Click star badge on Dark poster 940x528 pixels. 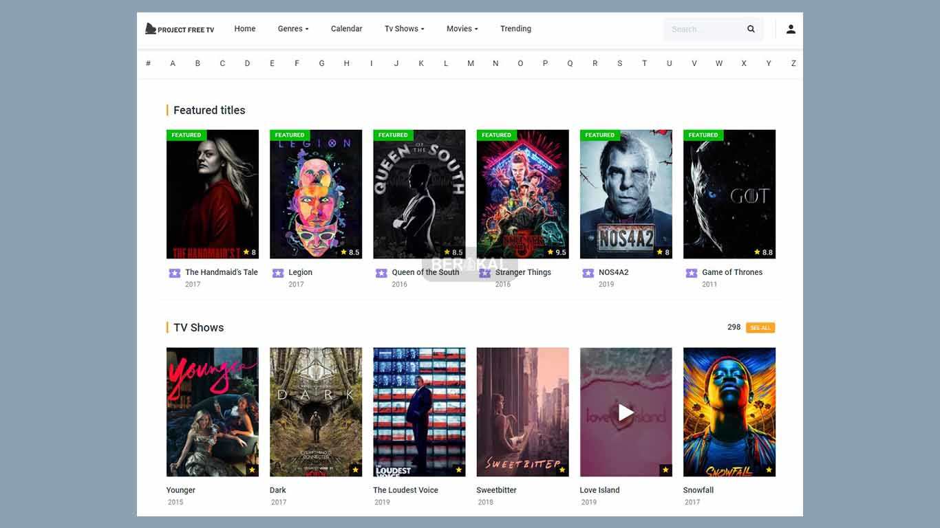355,470
